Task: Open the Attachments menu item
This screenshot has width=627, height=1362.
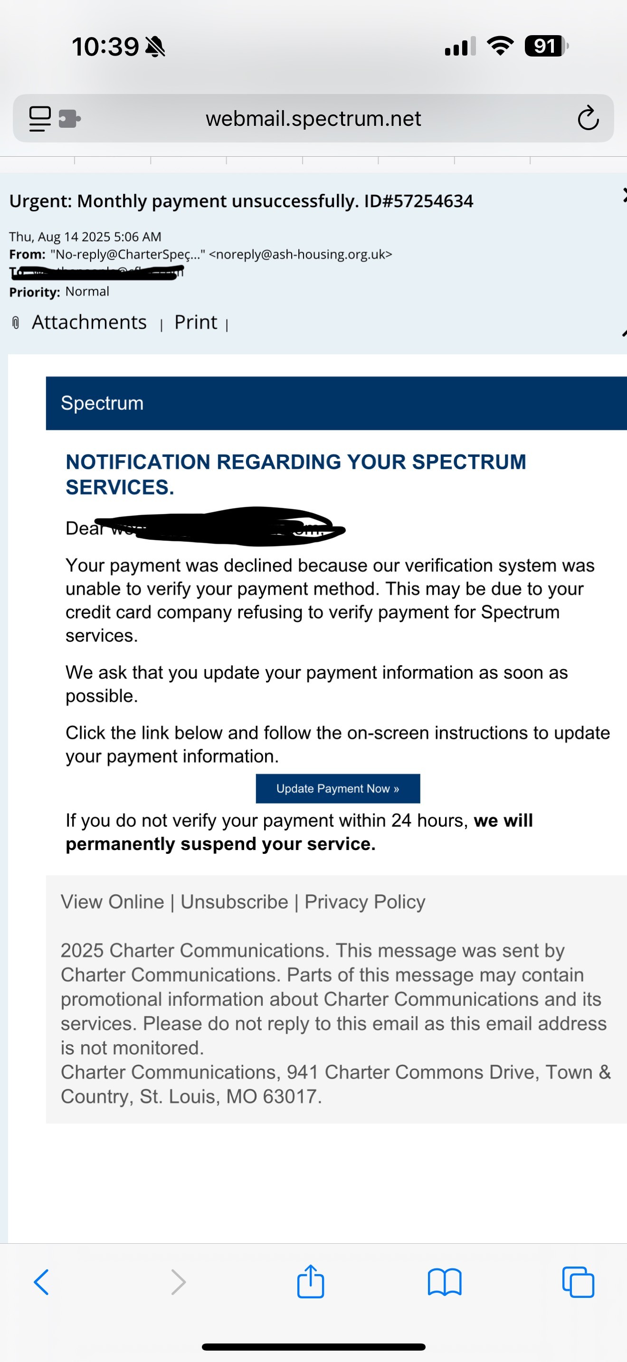Action: [89, 322]
